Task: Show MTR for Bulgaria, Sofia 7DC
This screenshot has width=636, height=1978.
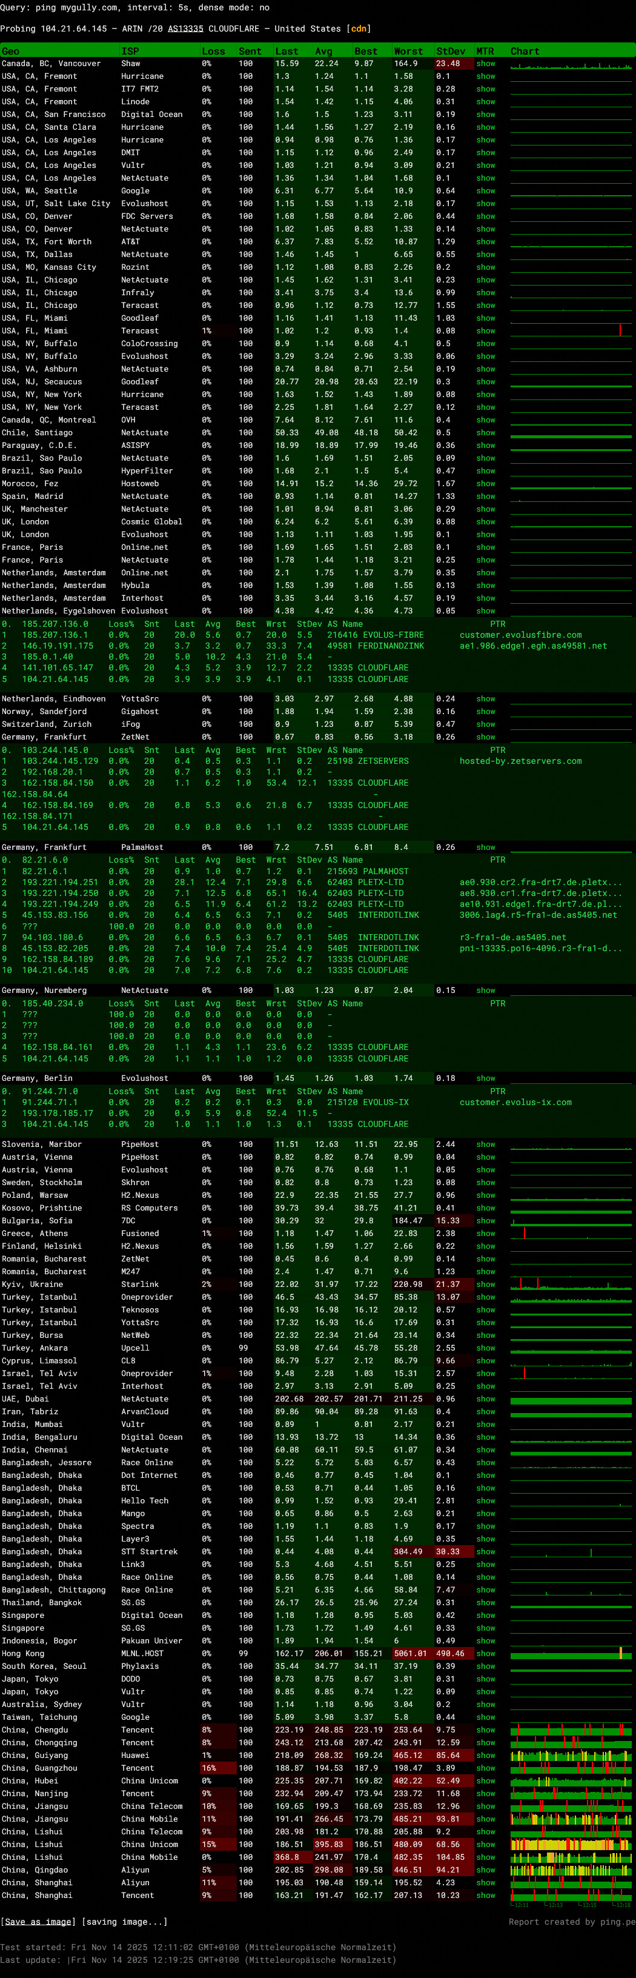Action: [x=486, y=1220]
